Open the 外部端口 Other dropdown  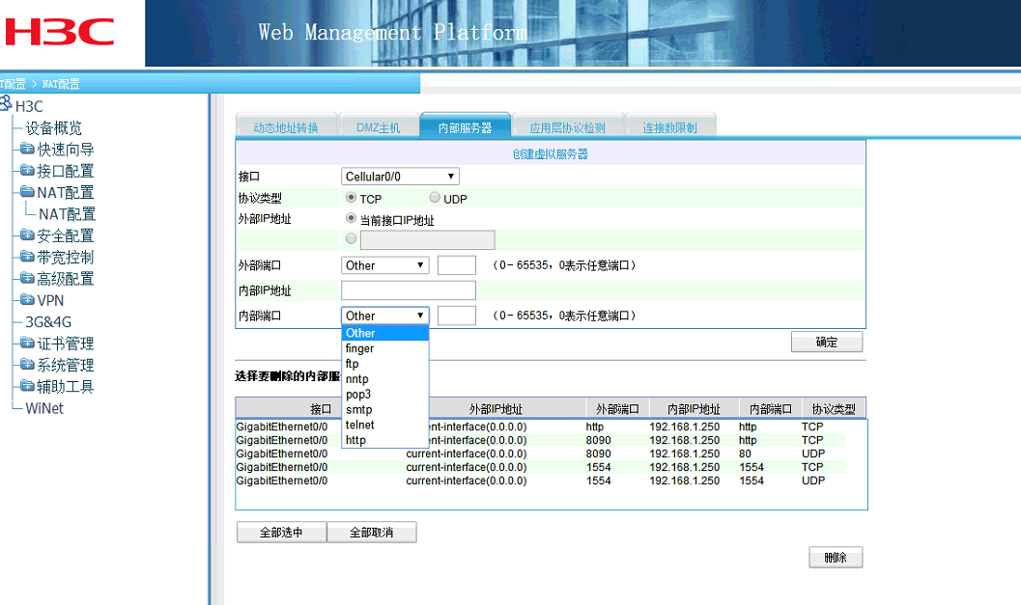(x=384, y=265)
